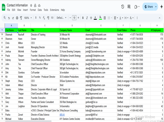Select row 65 header
The height and width of the screenshot is (122, 164).
2,60
